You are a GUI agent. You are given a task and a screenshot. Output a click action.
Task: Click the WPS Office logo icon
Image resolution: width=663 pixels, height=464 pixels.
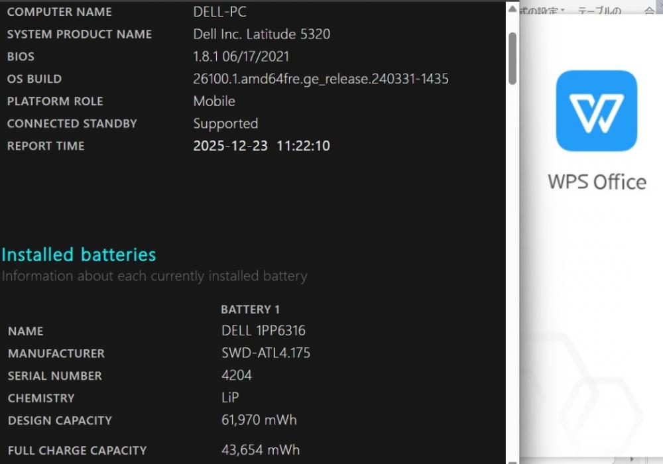[x=596, y=111]
